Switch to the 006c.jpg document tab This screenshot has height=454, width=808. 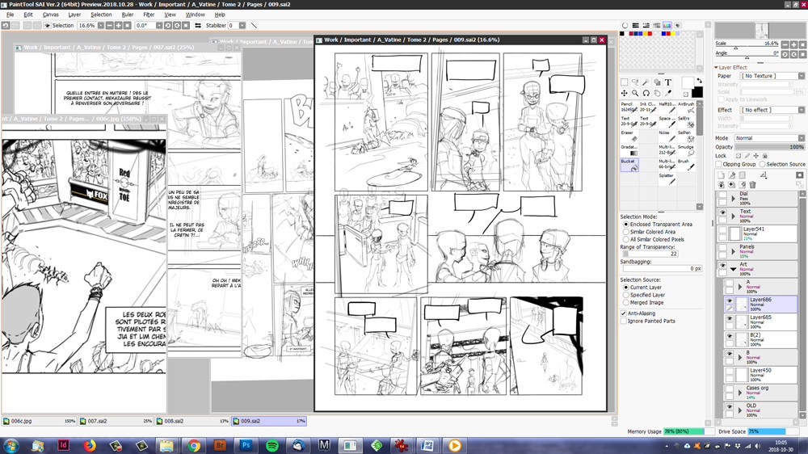click(x=39, y=421)
